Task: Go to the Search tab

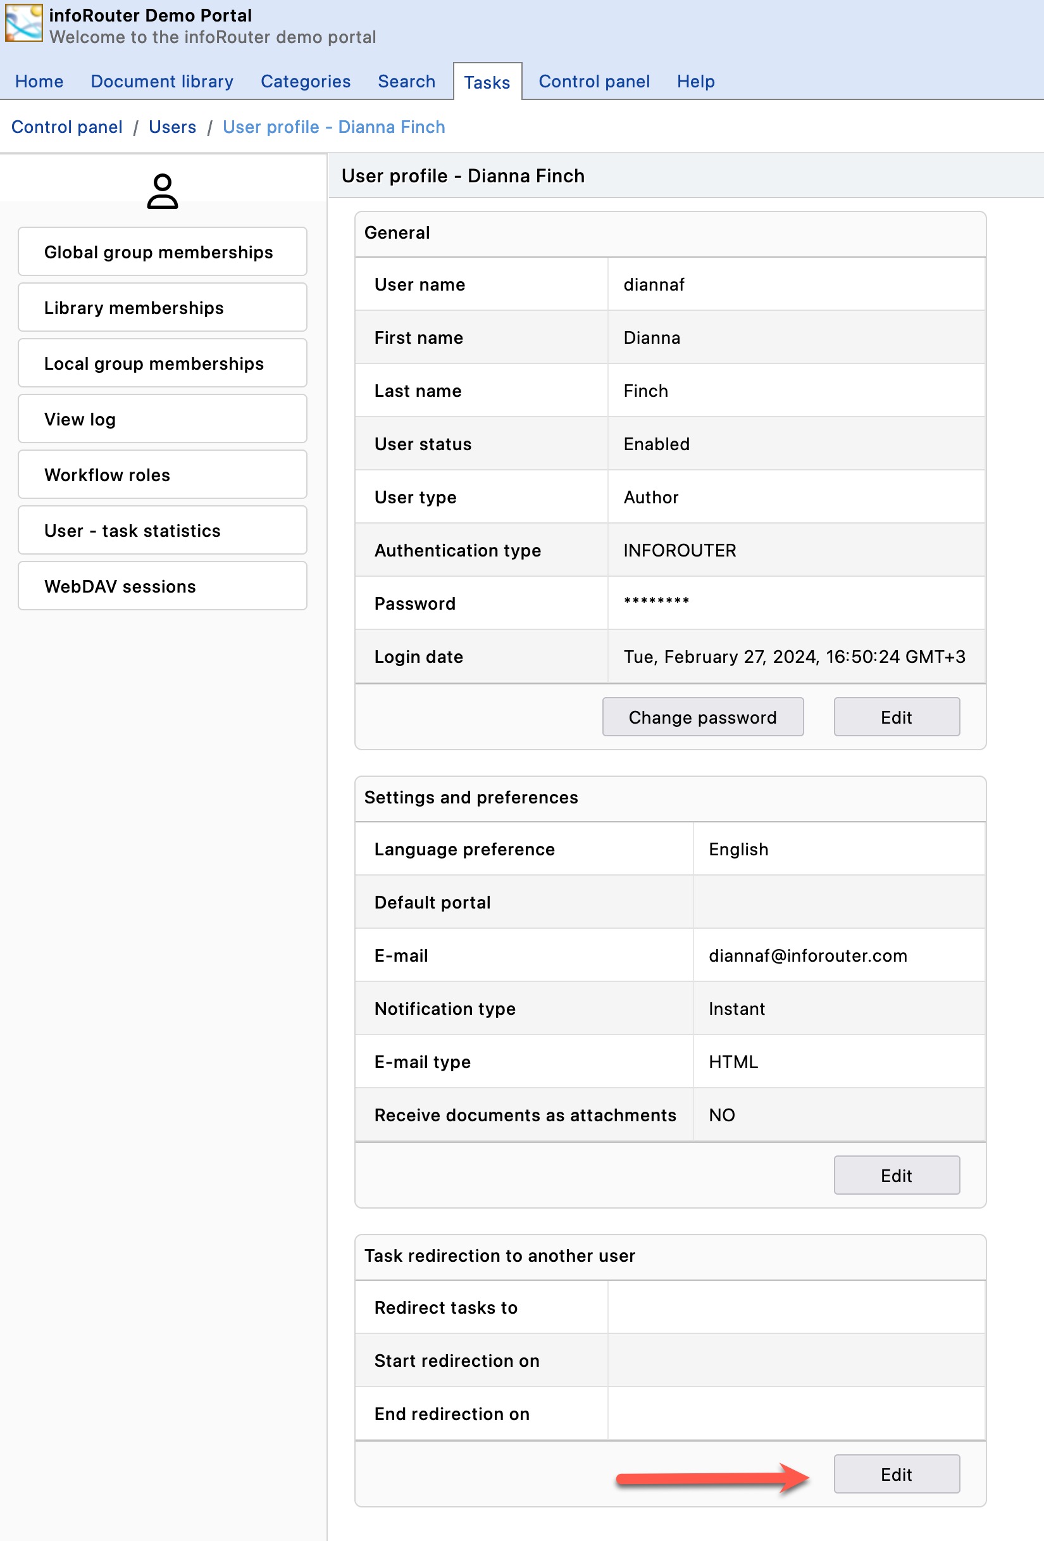Action: click(406, 82)
